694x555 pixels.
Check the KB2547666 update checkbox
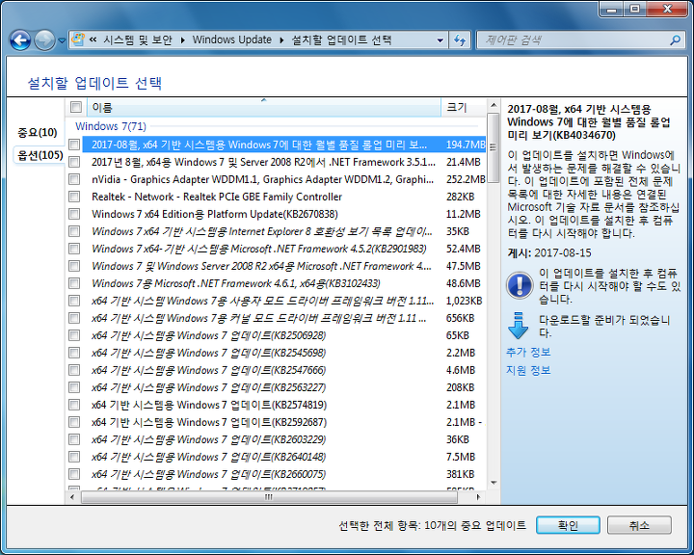pos(74,370)
